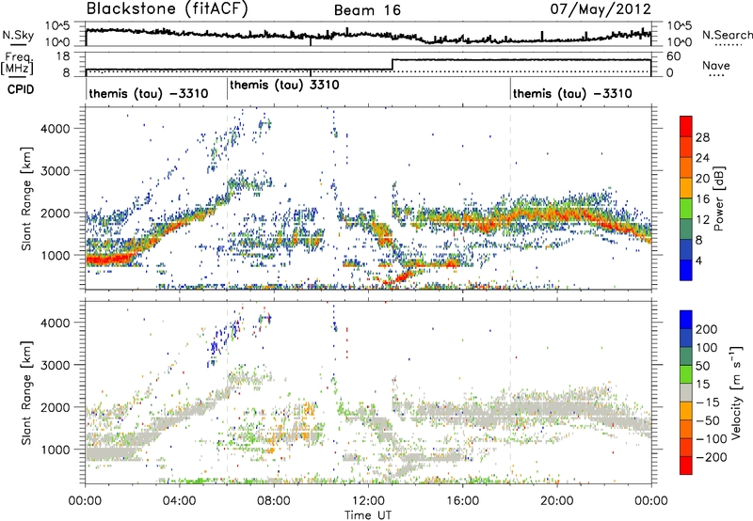The image size is (753, 521).
Task: Click the 'N.Sky' legend label
Action: (x=18, y=35)
